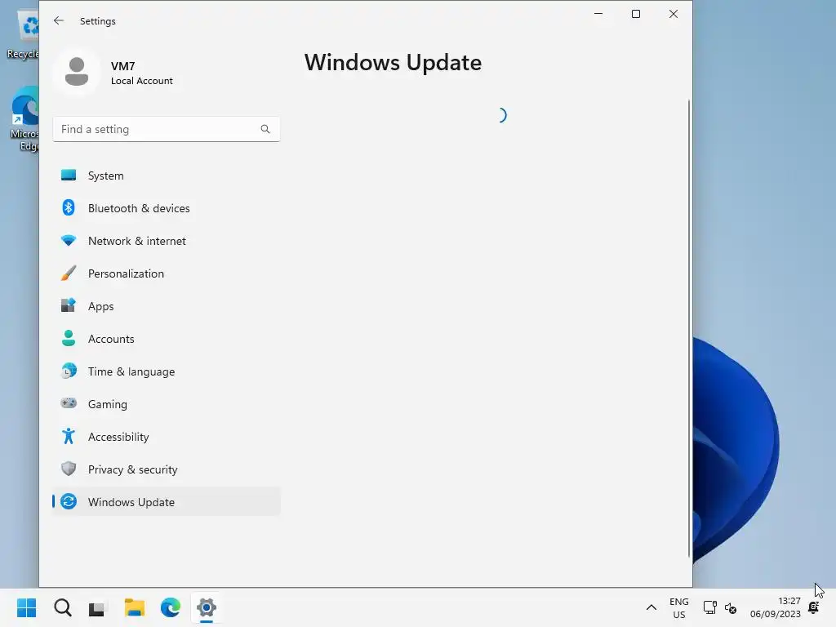Screen dimensions: 836x627
Task: Click the Personalization paintbrush icon
Action: (69, 273)
